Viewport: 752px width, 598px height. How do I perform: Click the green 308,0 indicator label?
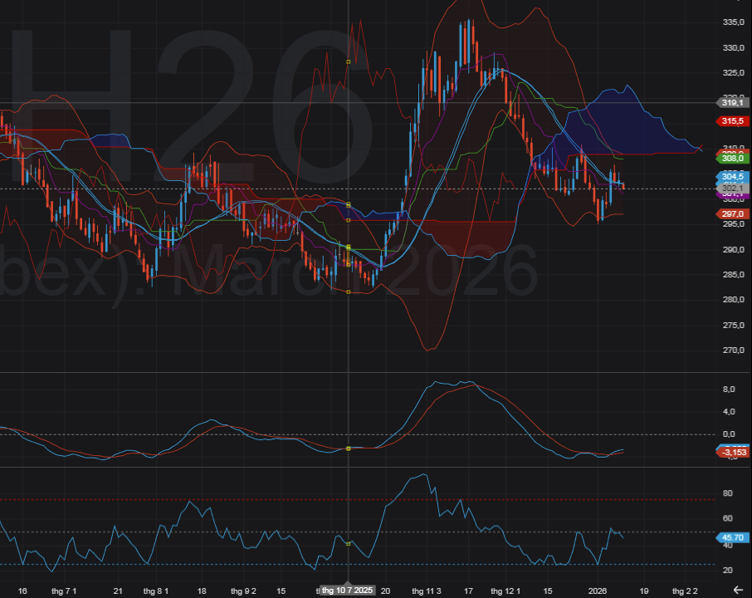pyautogui.click(x=731, y=158)
